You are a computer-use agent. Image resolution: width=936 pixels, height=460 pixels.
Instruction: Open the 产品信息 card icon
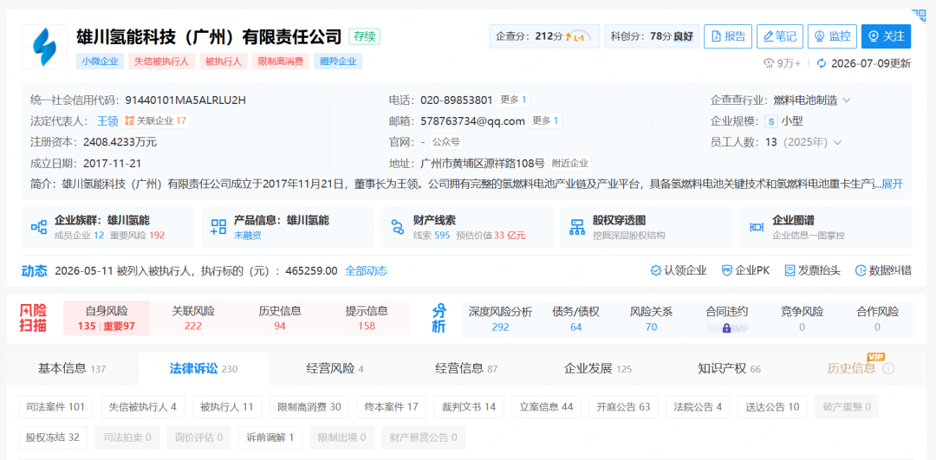[x=218, y=227]
